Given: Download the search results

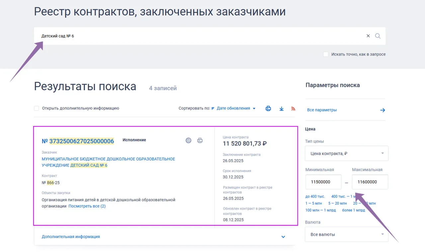Looking at the screenshot, I should (282, 108).
